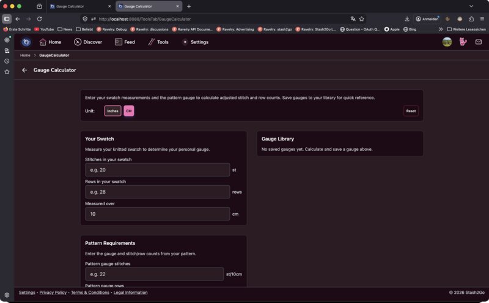The width and height of the screenshot is (489, 303).
Task: Open the sidebar synced tabs icon
Action: coord(7,51)
